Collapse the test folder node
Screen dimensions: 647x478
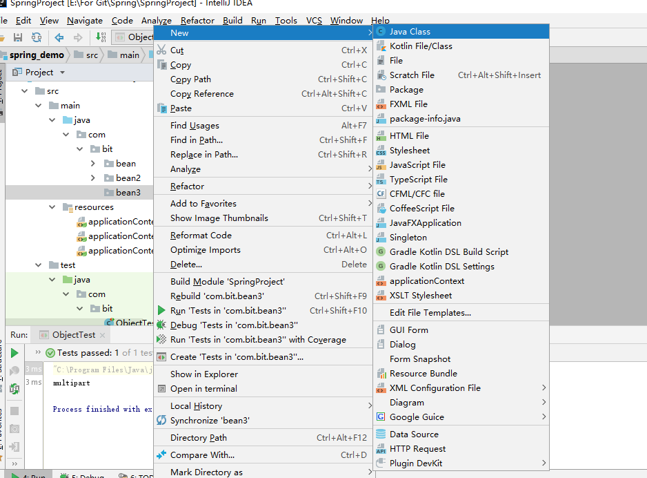(x=39, y=265)
